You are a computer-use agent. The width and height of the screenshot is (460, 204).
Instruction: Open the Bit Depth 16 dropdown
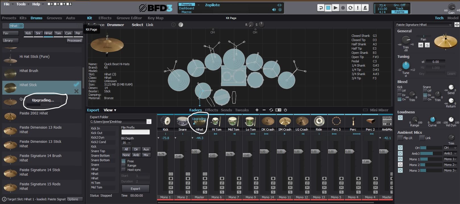coord(126,143)
